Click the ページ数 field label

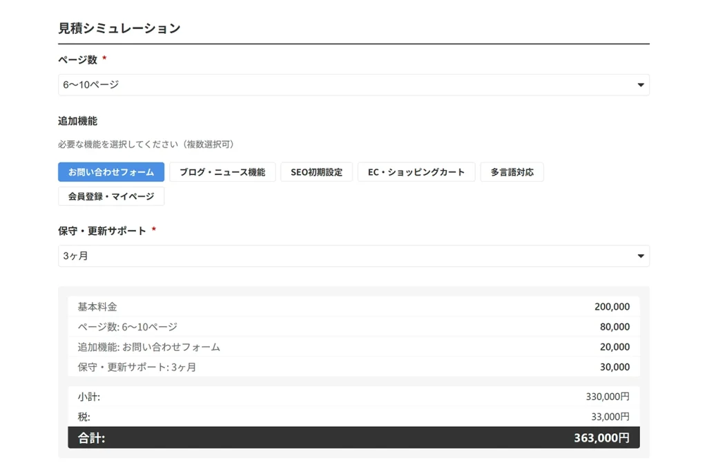click(x=77, y=60)
